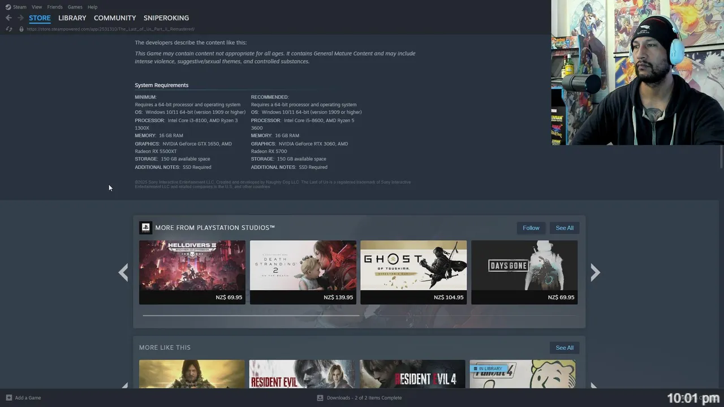Show next PlayStation Studios games

595,272
